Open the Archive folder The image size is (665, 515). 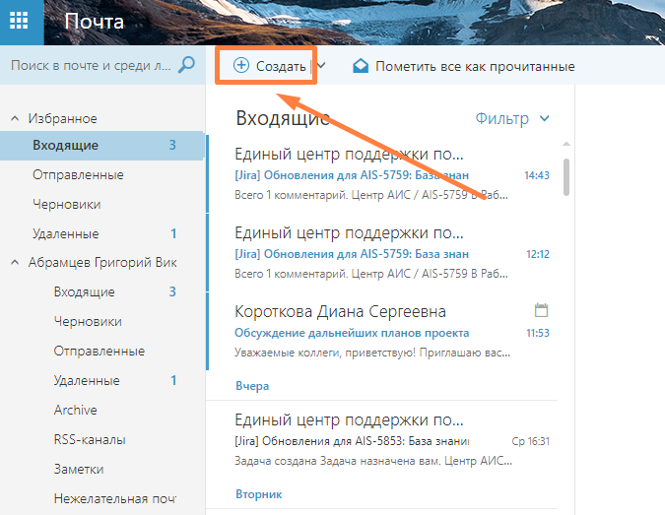pyautogui.click(x=76, y=410)
